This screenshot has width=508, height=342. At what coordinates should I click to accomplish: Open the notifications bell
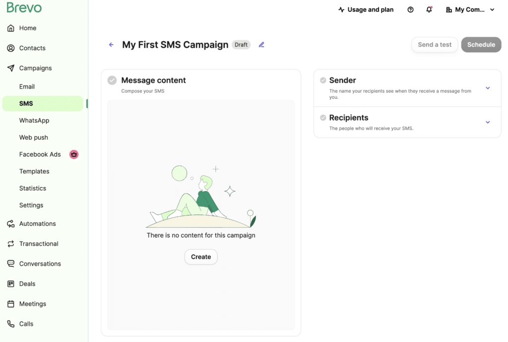(x=429, y=9)
